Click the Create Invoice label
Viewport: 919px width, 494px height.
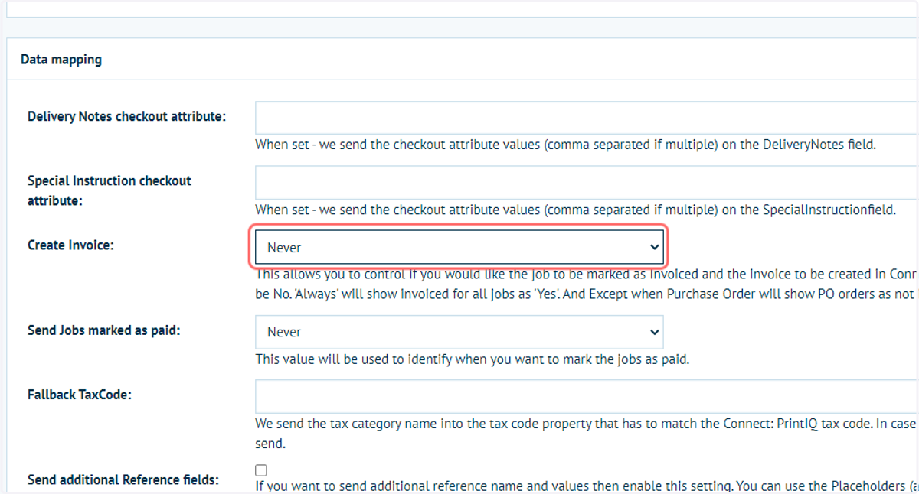(70, 245)
